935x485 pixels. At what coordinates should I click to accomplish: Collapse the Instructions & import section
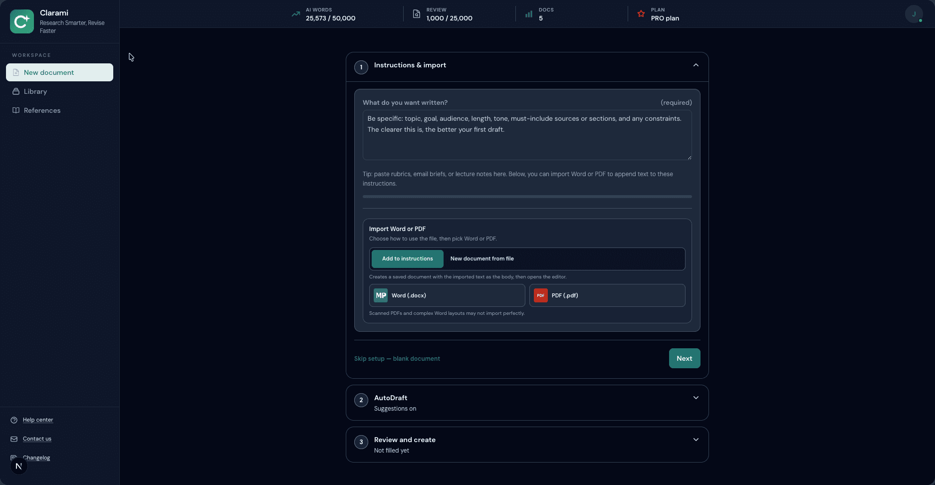point(696,65)
